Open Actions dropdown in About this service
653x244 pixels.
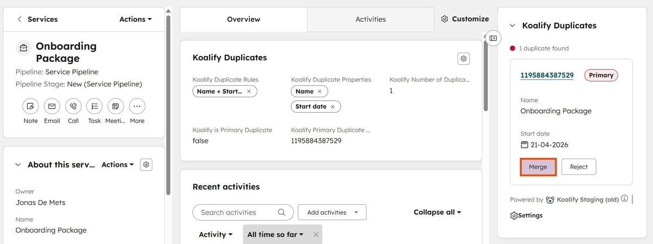coord(118,165)
